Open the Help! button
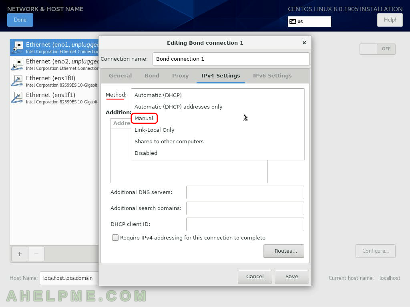Viewport: 410px width, 307px height. 390,20
